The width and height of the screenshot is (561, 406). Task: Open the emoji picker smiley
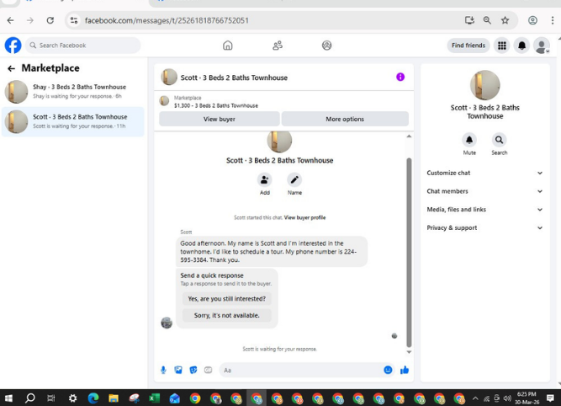click(388, 370)
